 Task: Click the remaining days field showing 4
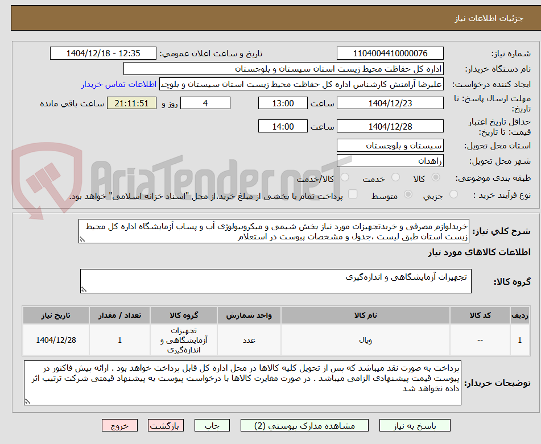coord(205,103)
